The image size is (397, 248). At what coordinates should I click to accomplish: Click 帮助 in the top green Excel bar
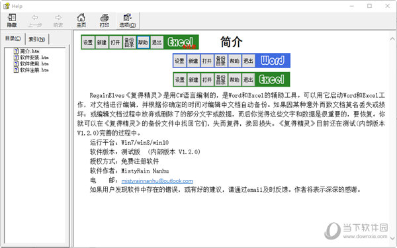143,42
